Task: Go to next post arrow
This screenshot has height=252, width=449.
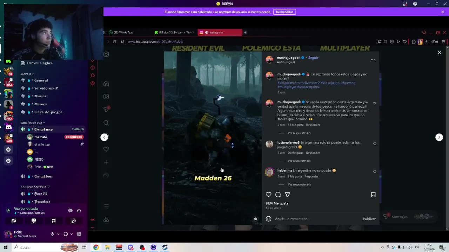Action: click(439, 137)
